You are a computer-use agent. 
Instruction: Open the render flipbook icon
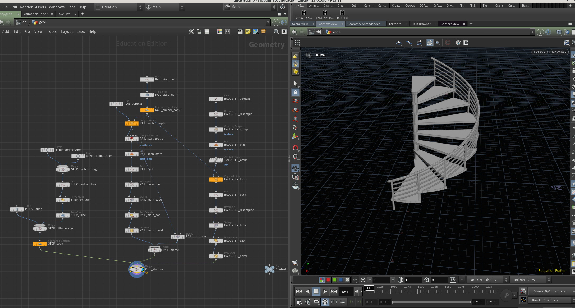(x=295, y=263)
